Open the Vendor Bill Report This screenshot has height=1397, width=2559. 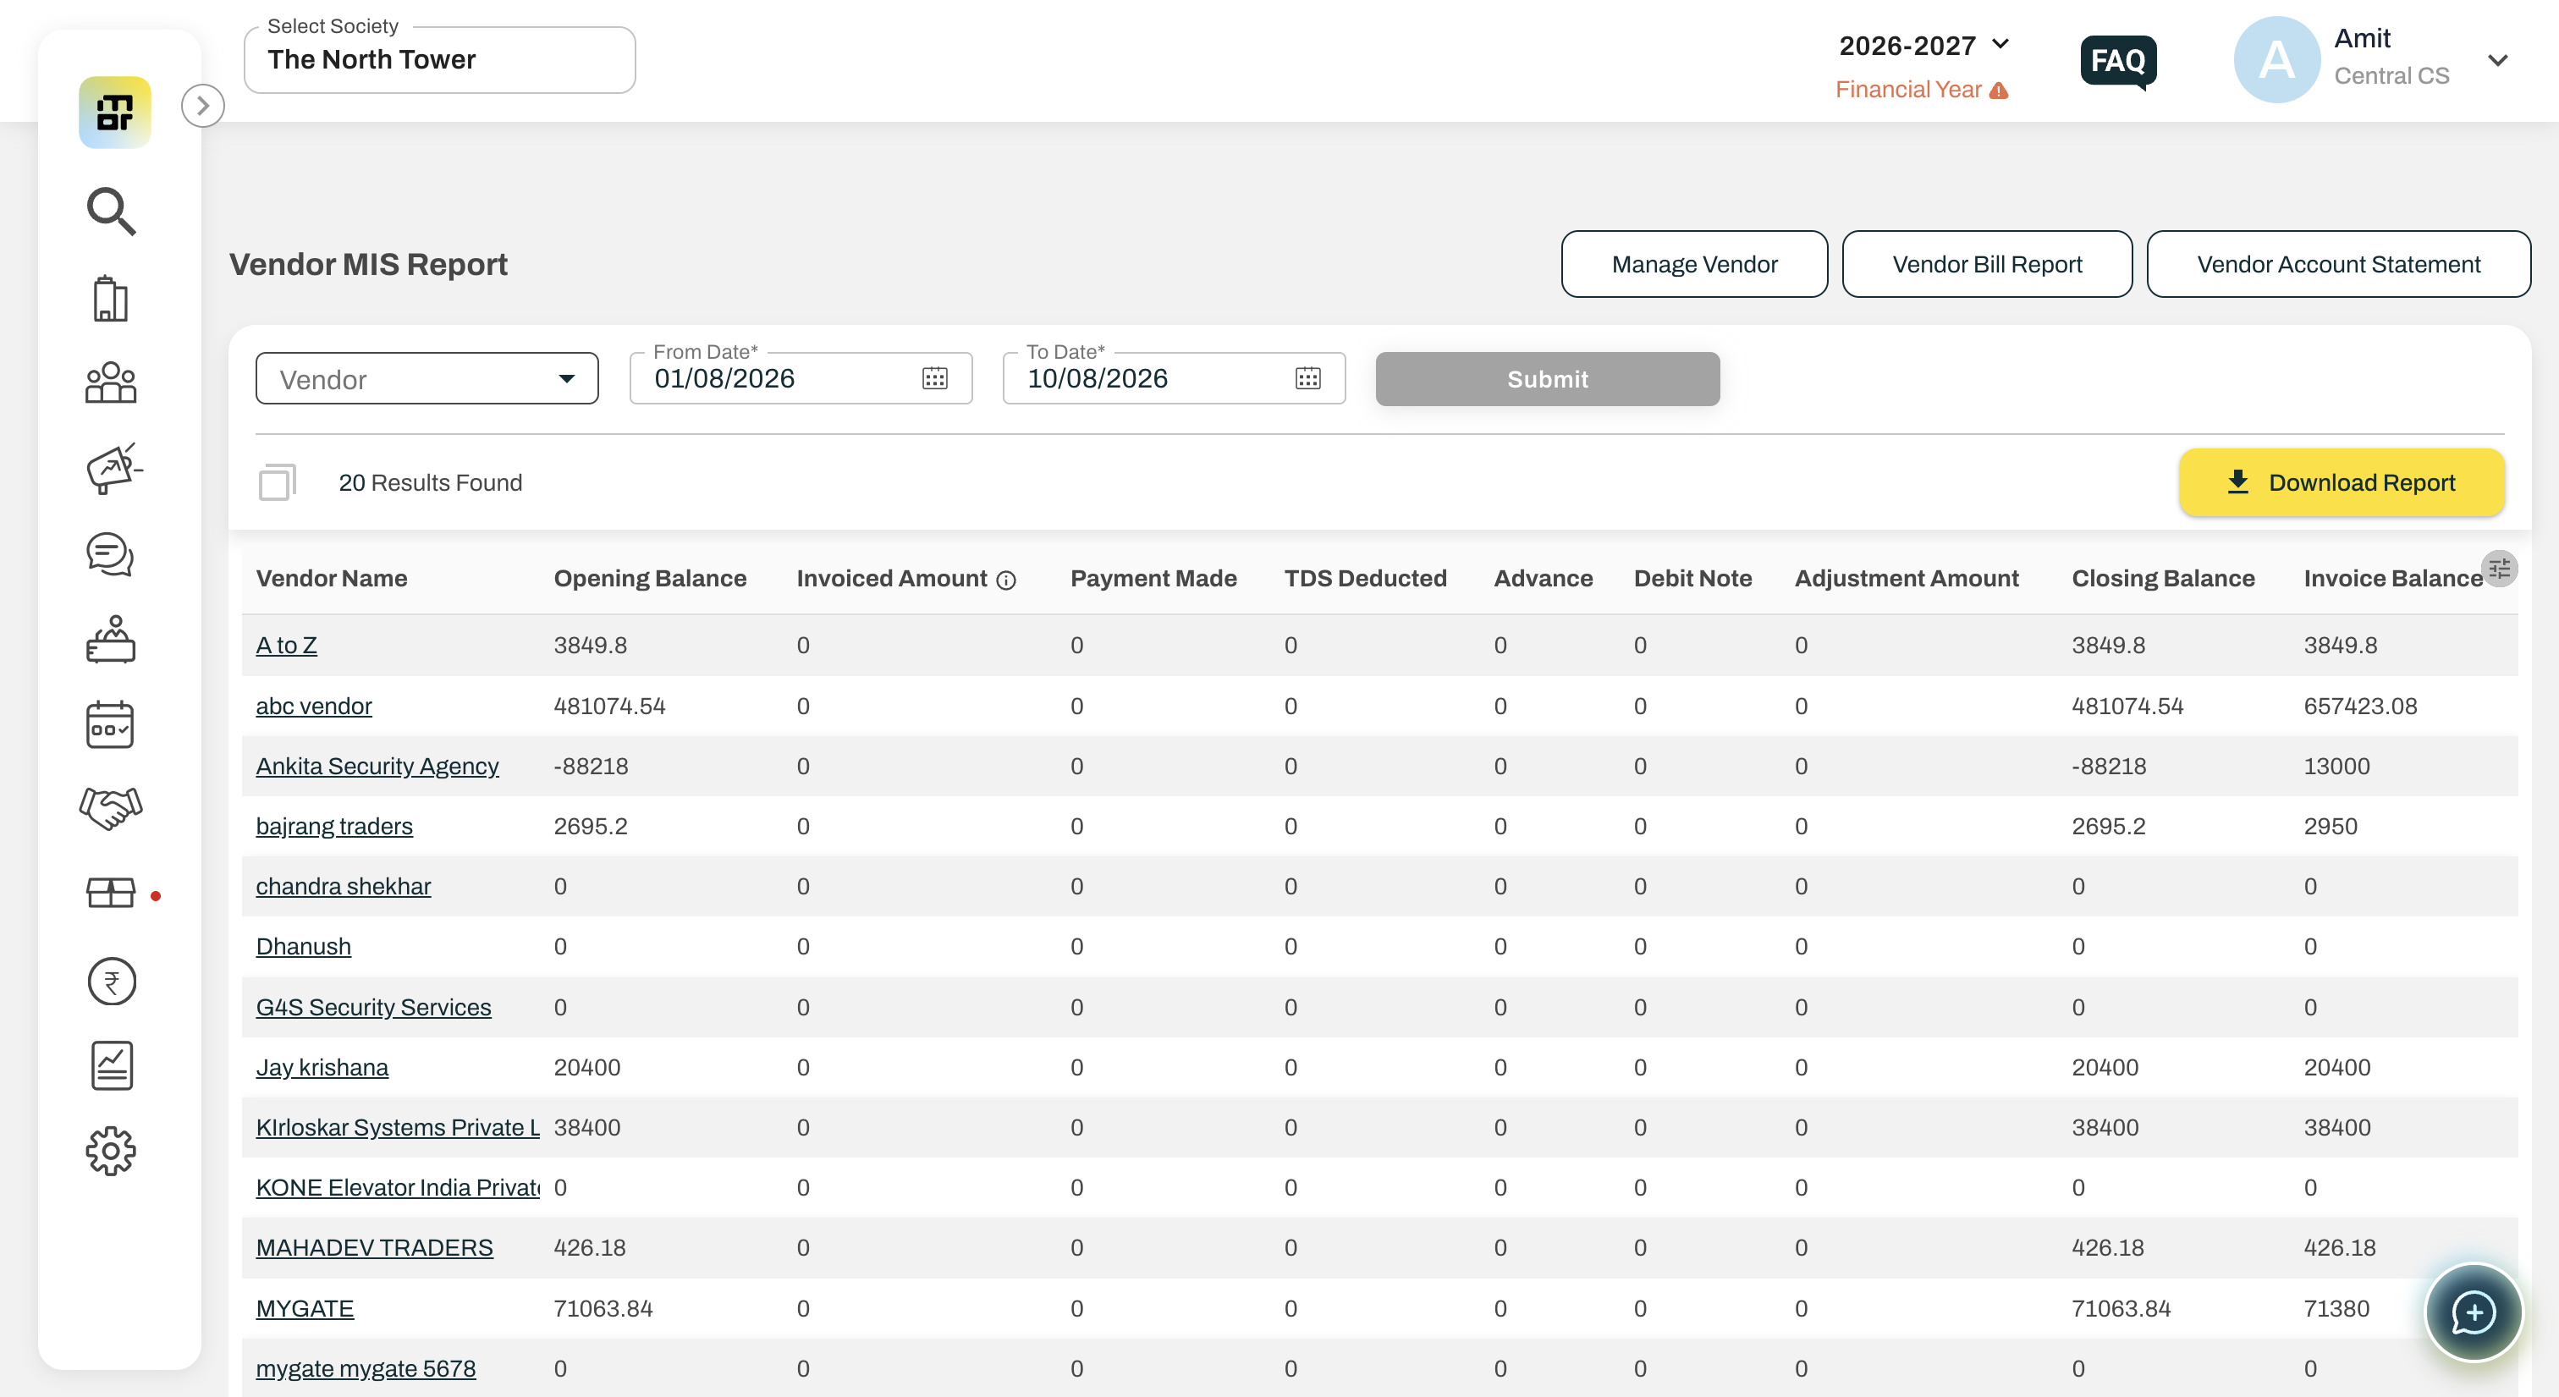click(x=1987, y=264)
